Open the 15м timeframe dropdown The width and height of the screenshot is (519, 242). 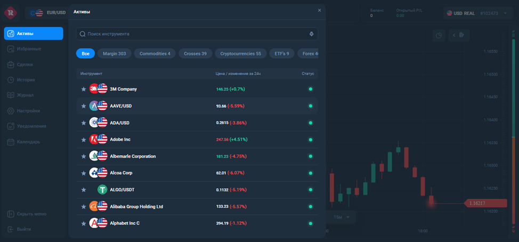click(x=341, y=217)
